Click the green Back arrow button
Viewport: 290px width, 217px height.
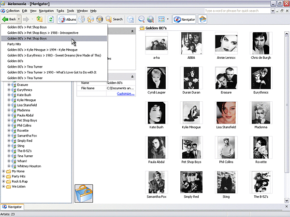pos(9,19)
